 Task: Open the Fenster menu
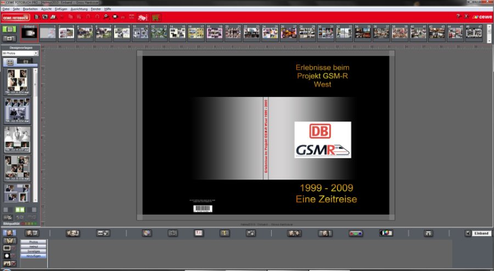(x=96, y=9)
